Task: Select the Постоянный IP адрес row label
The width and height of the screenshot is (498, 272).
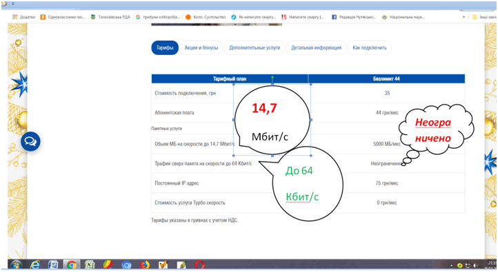Action: [177, 183]
